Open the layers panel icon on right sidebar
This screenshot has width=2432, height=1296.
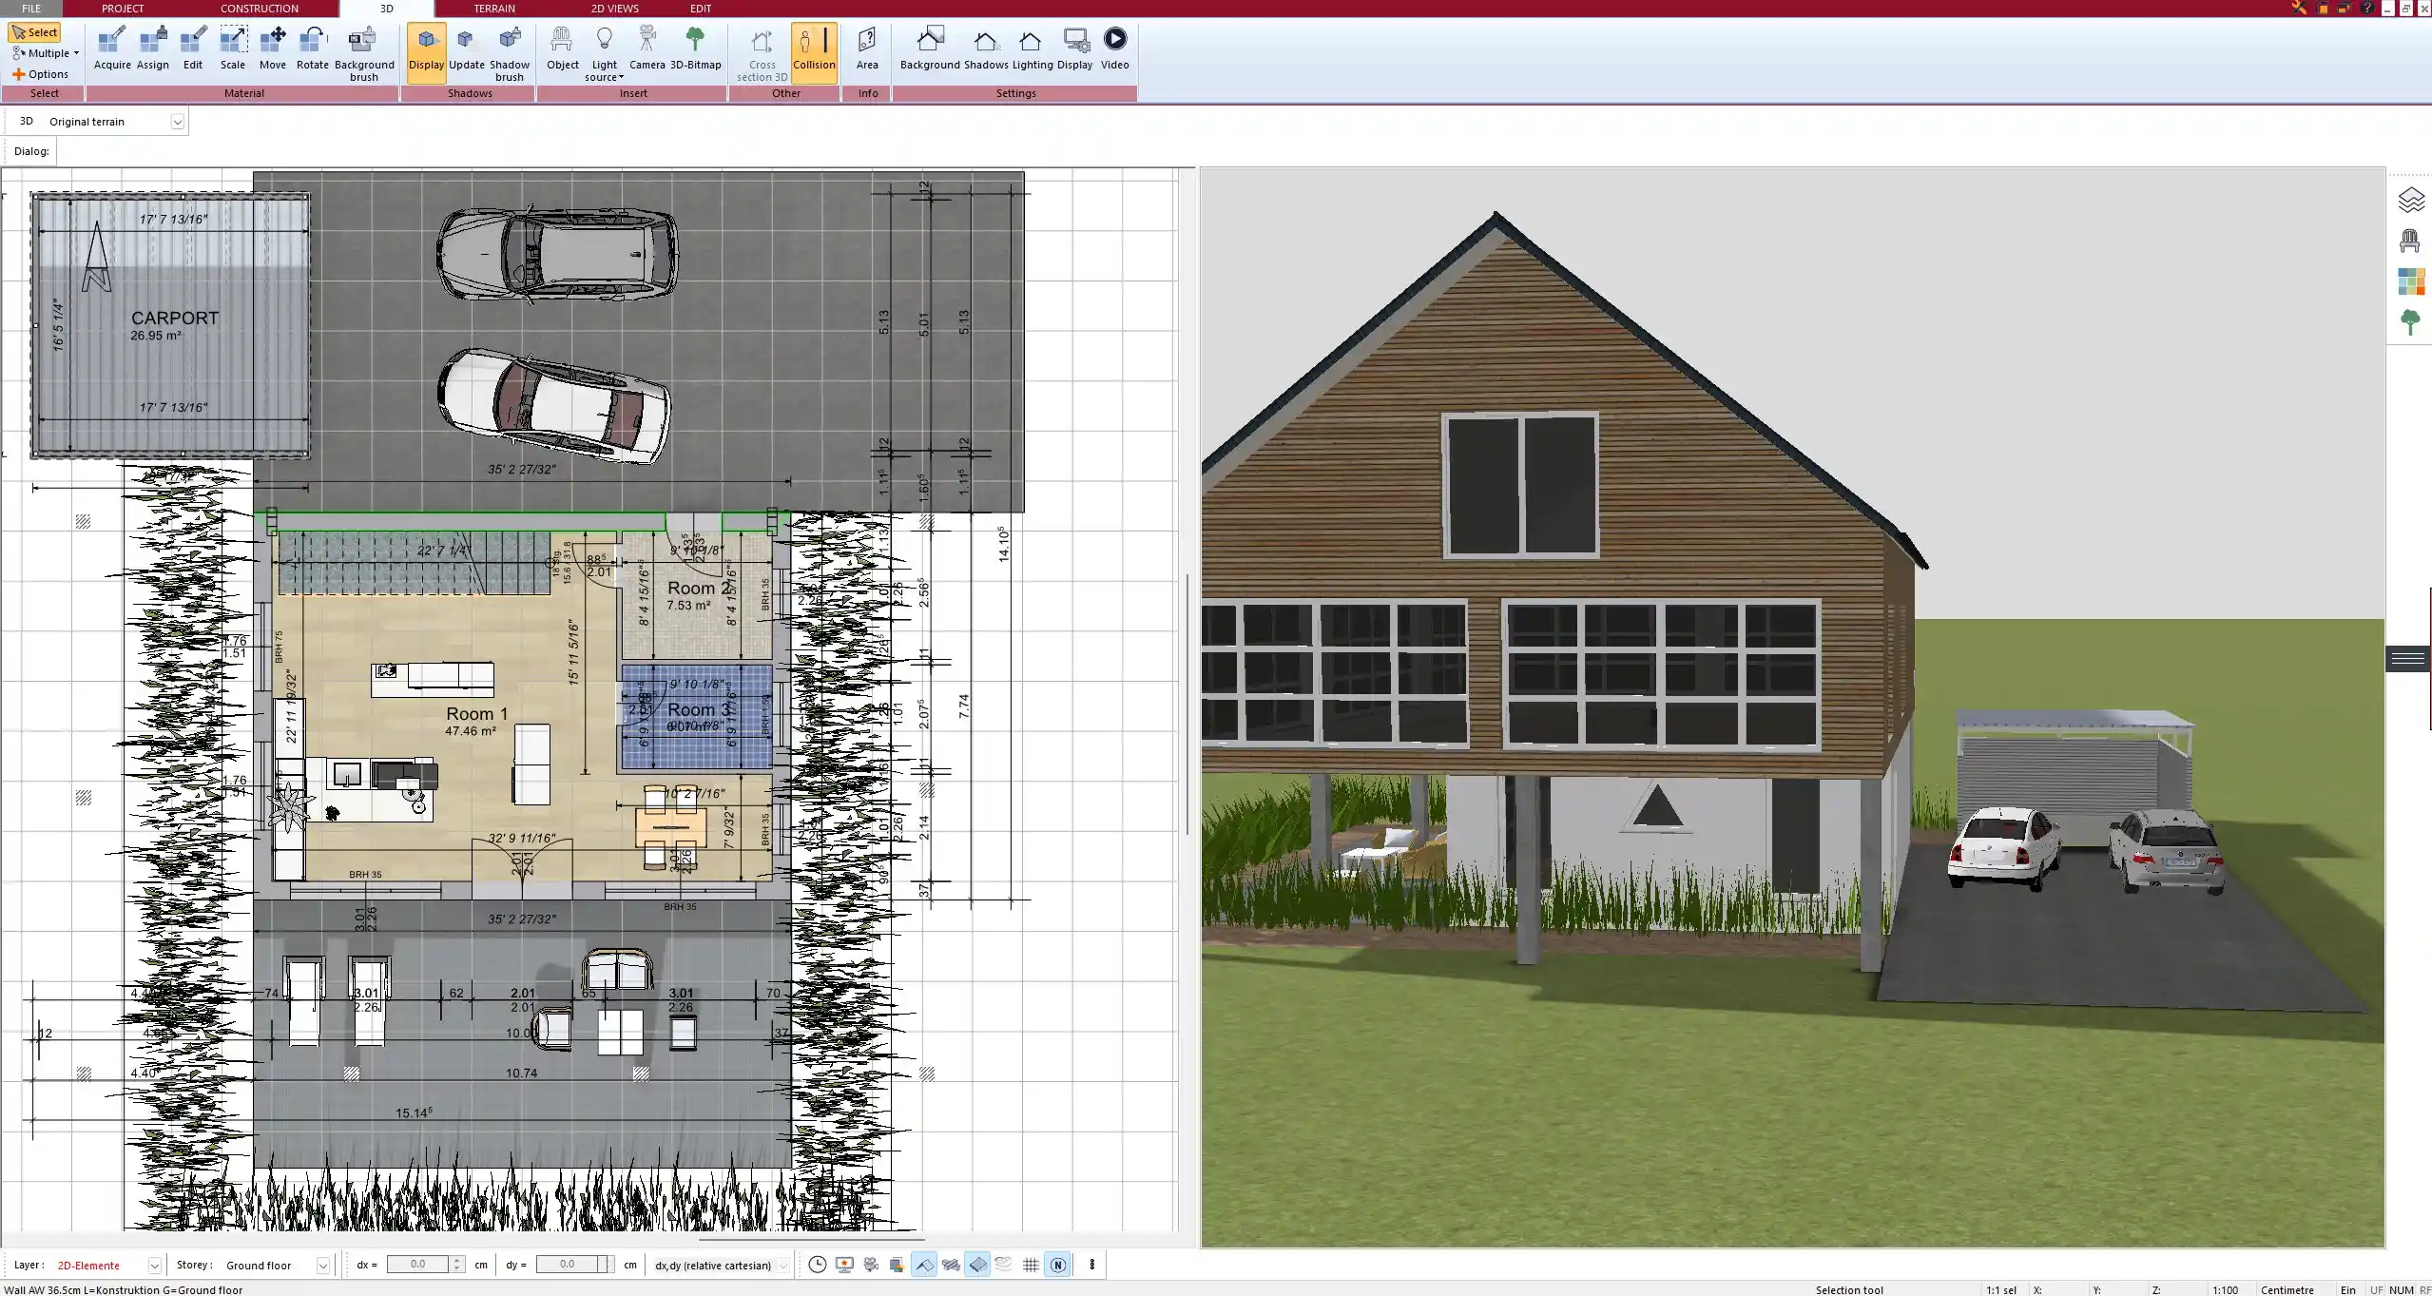pyautogui.click(x=2410, y=201)
